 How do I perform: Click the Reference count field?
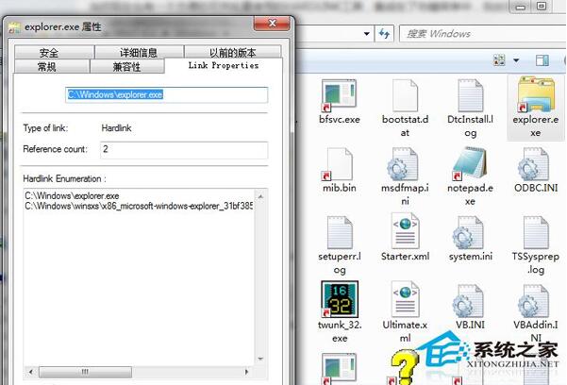(x=184, y=150)
